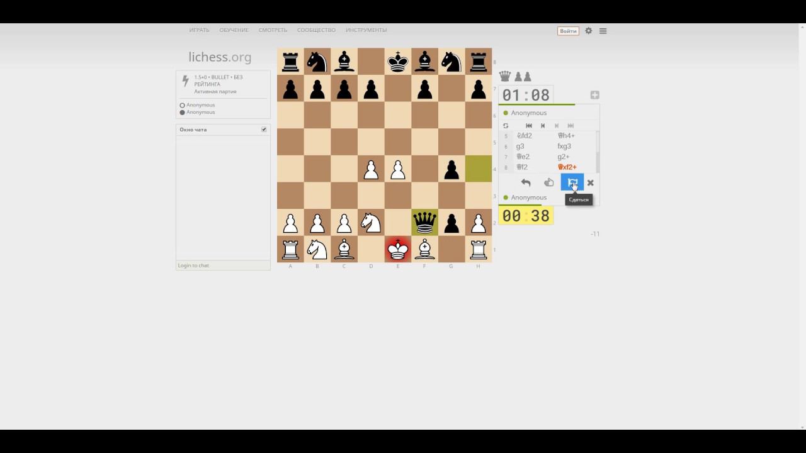806x453 pixels.
Task: Select the black queen on f2
Action: (424, 222)
